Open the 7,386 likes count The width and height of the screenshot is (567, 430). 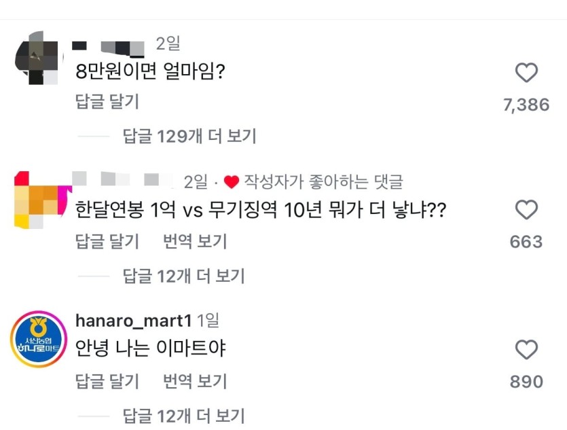point(526,105)
